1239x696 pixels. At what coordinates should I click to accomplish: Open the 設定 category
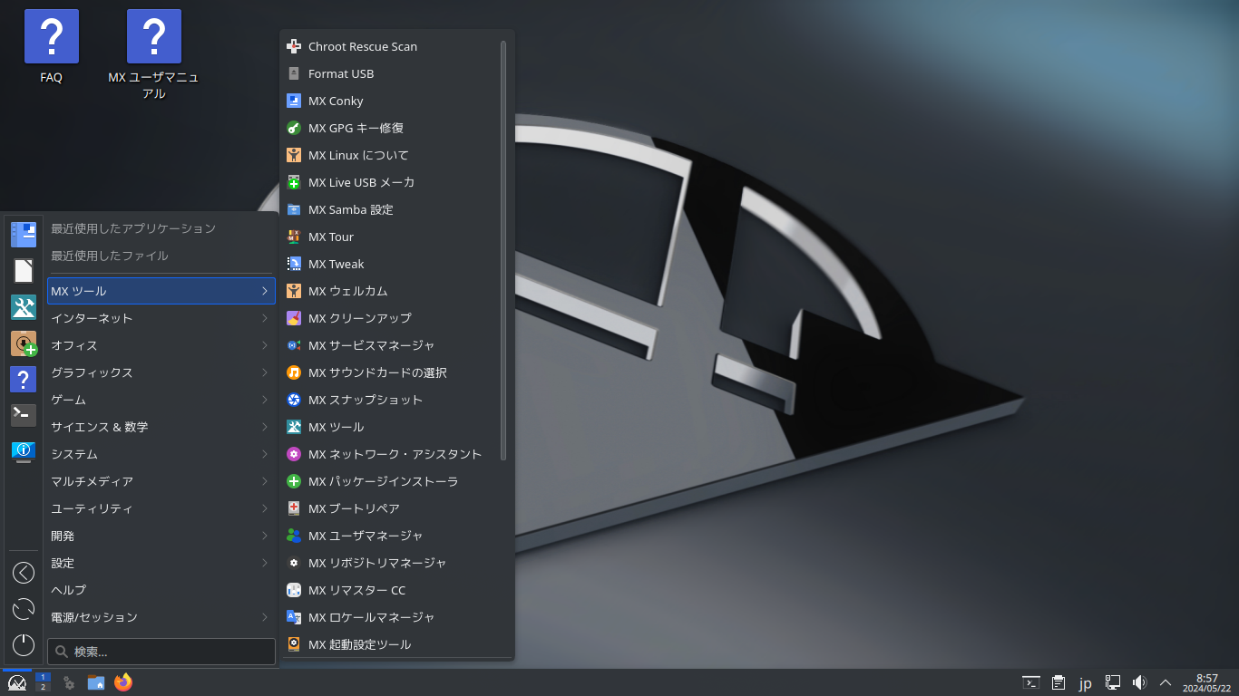pos(161,563)
